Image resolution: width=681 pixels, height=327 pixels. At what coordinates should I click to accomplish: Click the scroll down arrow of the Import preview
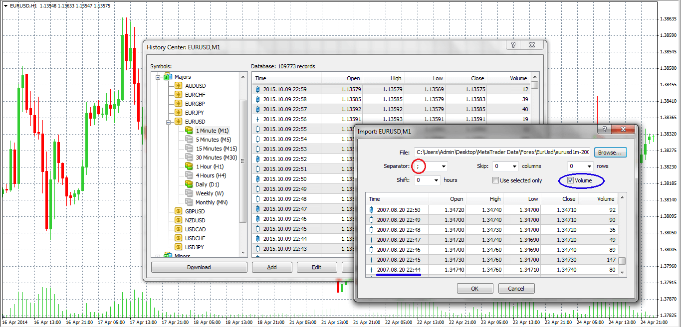coord(622,272)
